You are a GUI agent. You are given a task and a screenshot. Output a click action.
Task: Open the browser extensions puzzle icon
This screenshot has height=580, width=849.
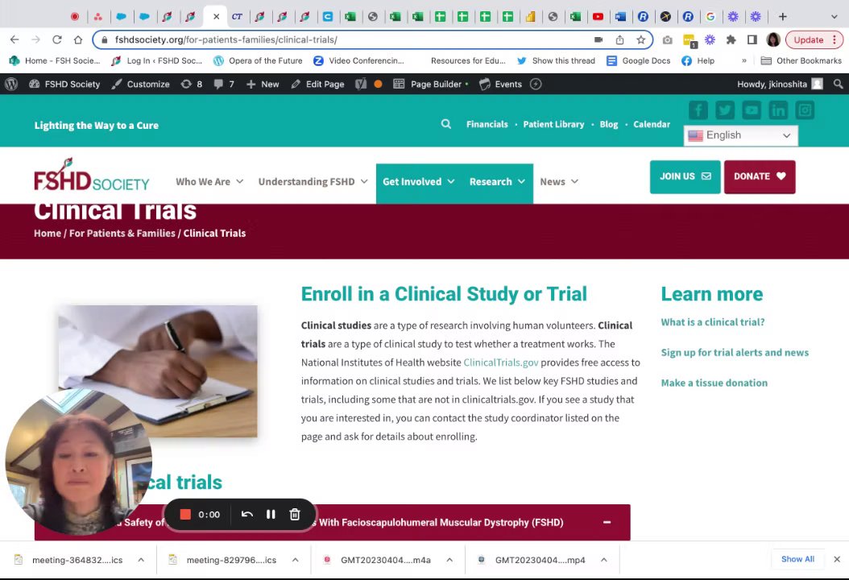click(731, 39)
